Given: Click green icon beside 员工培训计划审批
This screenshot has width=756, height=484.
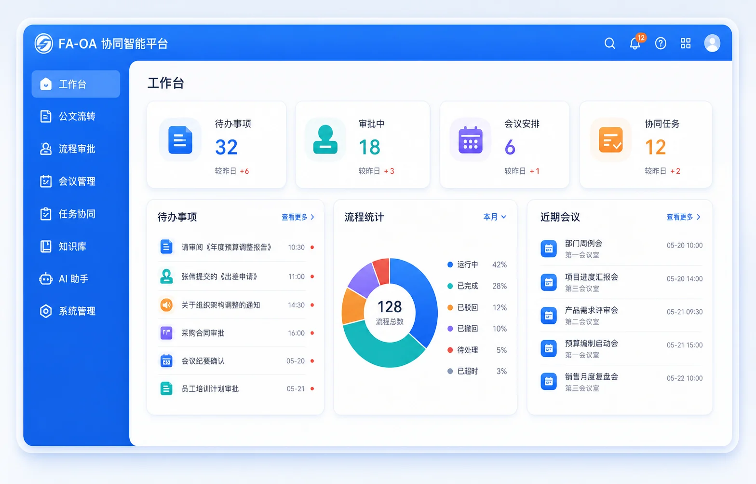Looking at the screenshot, I should point(166,388).
